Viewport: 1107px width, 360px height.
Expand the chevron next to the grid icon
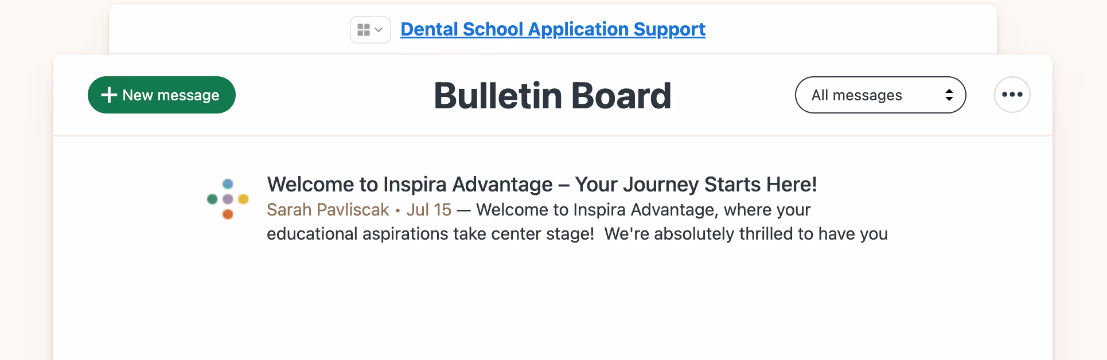pyautogui.click(x=379, y=29)
